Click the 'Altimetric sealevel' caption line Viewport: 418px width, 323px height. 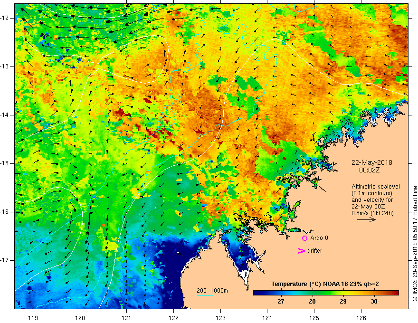pos(376,187)
